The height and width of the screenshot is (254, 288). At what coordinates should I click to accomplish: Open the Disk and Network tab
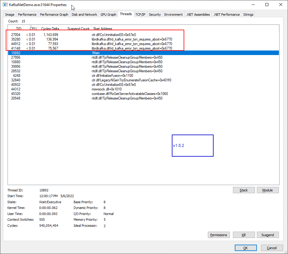coord(84,15)
